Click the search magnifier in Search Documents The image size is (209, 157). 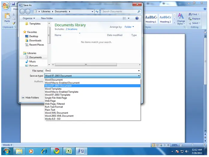click(x=139, y=12)
